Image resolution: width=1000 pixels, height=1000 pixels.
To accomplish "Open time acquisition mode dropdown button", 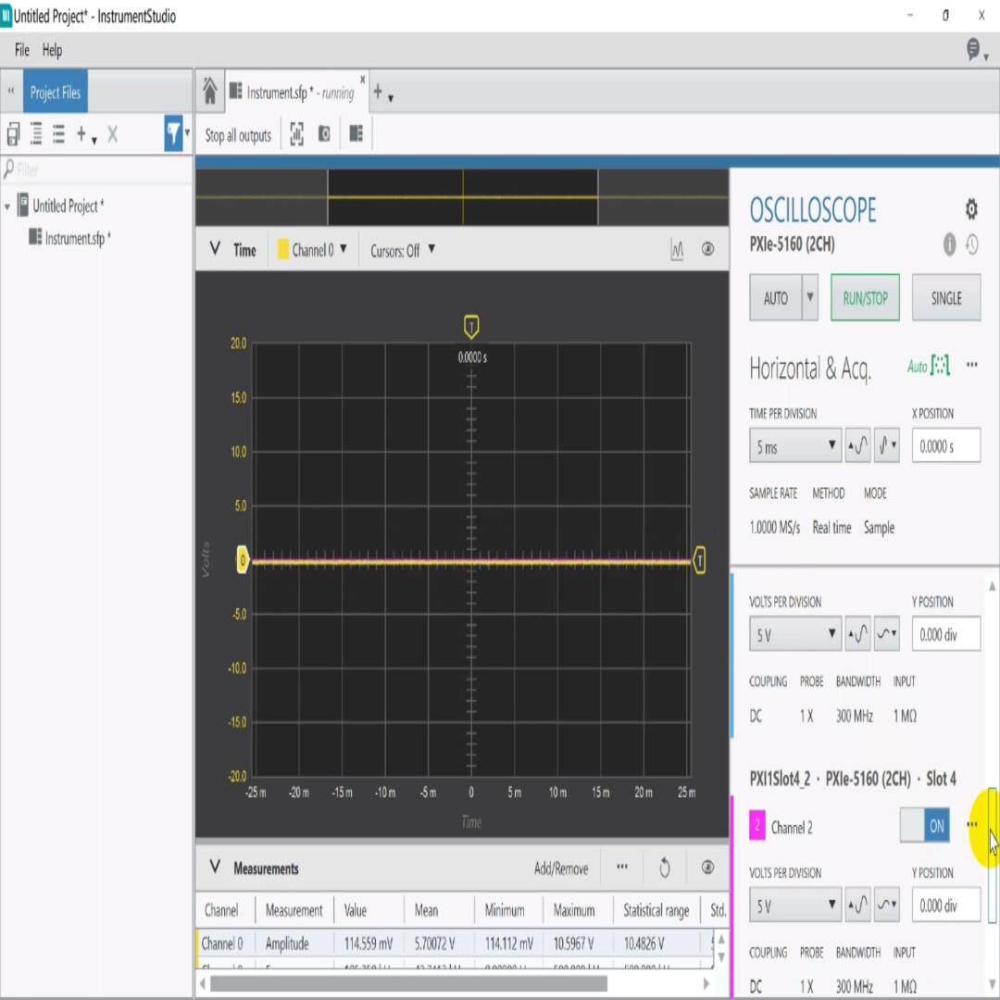I will (886, 445).
